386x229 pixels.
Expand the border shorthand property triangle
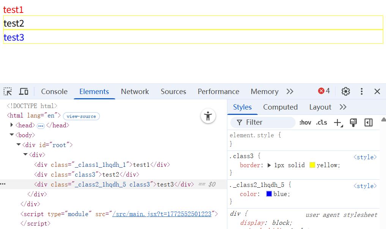point(269,165)
